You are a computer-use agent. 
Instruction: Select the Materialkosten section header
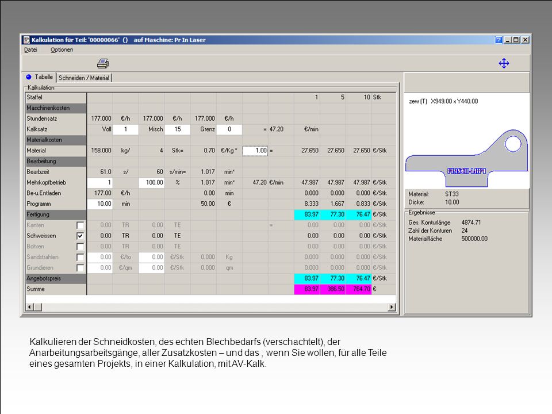click(56, 140)
